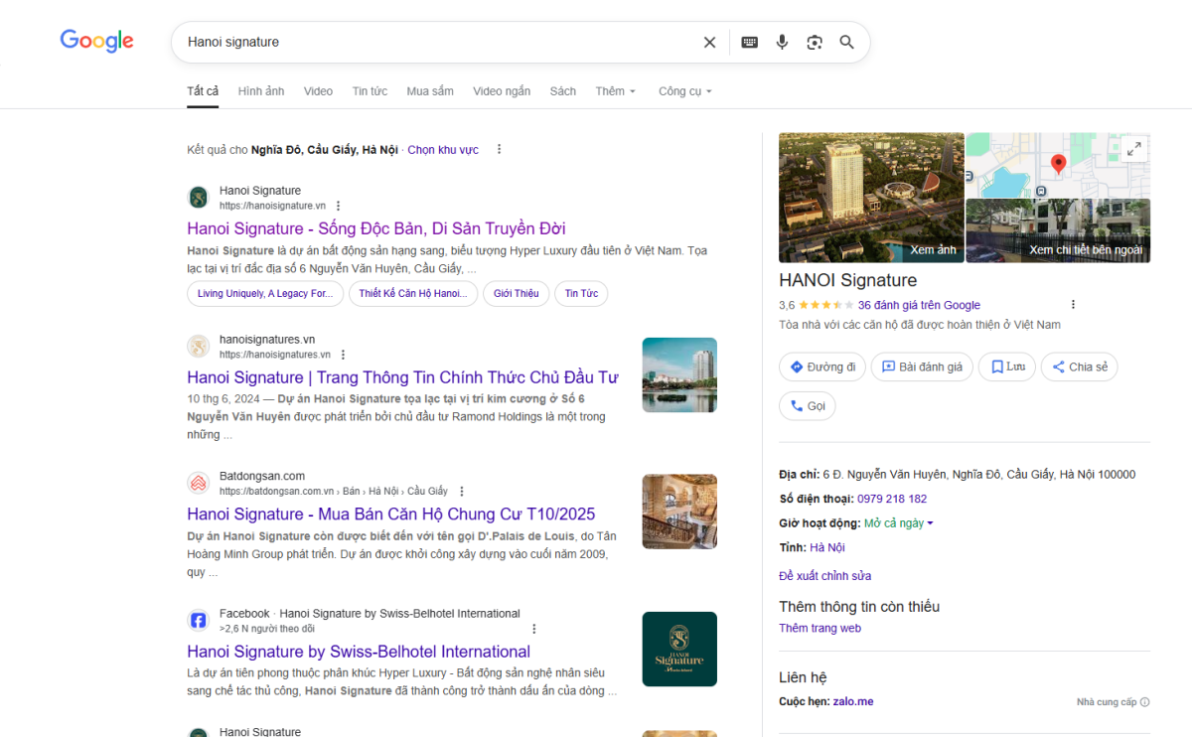The image size is (1192, 737).
Task: Expand the Mở cả ngày opening hours
Action: coord(899,523)
